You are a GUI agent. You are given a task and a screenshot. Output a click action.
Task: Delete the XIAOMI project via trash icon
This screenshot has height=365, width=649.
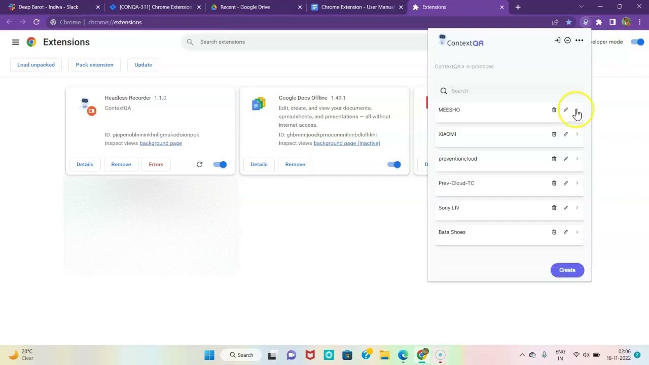[554, 134]
